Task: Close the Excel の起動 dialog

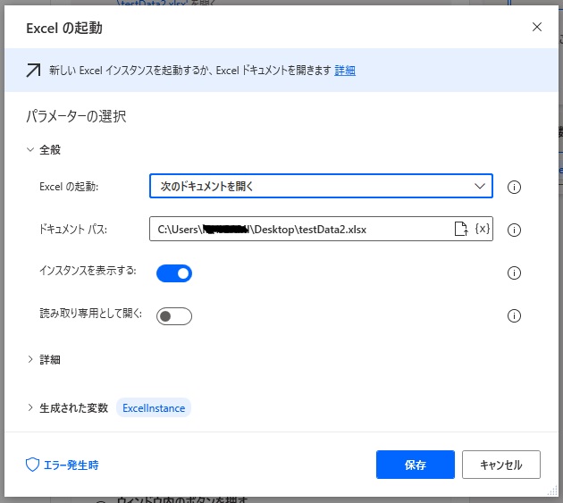Action: tap(537, 27)
